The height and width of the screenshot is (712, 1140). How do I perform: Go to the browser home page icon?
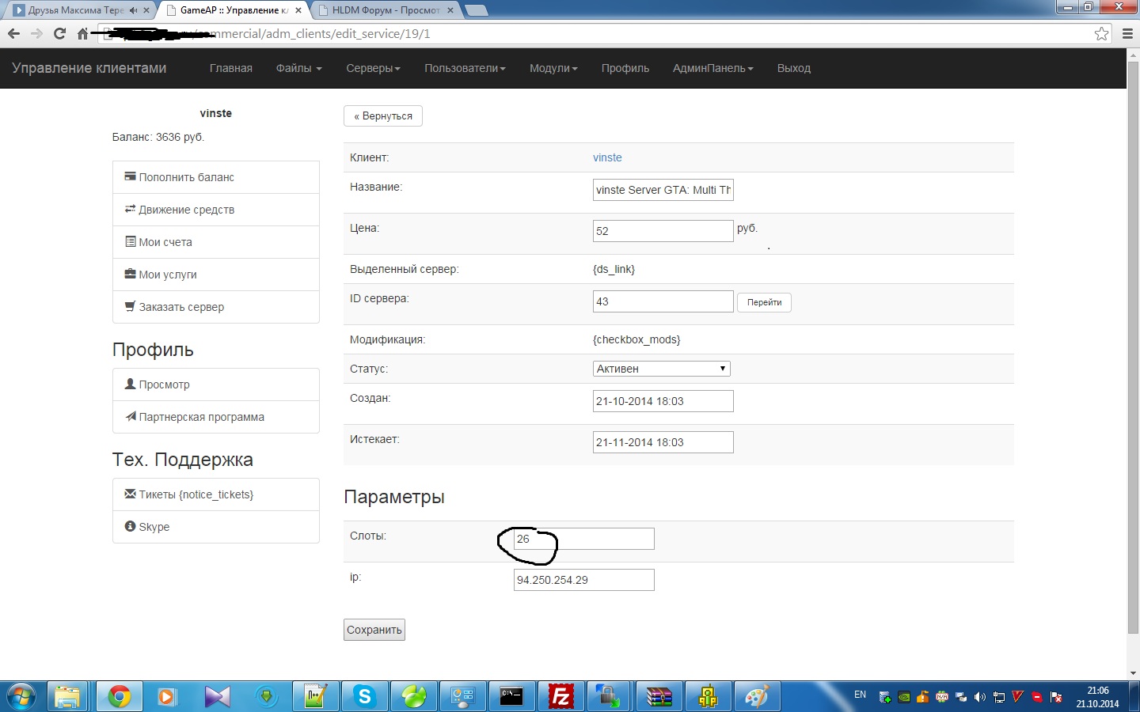pyautogui.click(x=82, y=33)
